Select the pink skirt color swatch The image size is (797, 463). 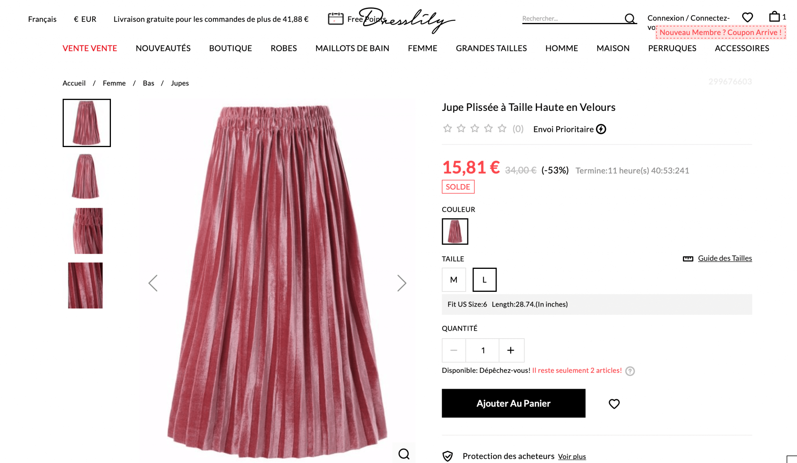pos(455,231)
